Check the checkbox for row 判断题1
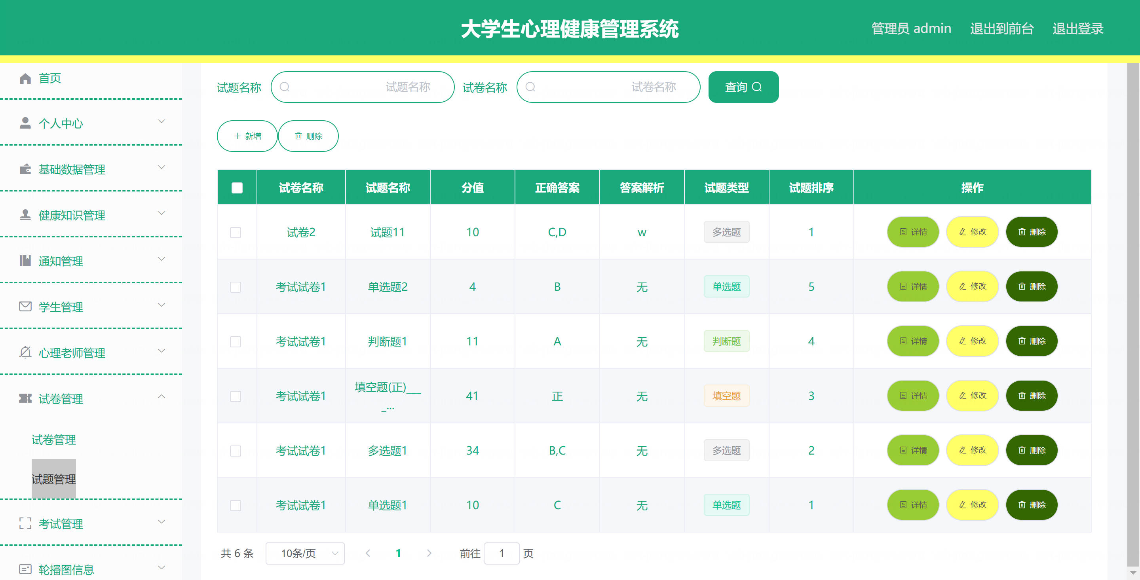Screen dimensions: 1140x580 tap(236, 341)
